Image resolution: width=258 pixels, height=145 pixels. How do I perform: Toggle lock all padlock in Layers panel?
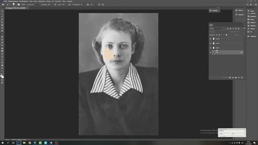point(227,35)
